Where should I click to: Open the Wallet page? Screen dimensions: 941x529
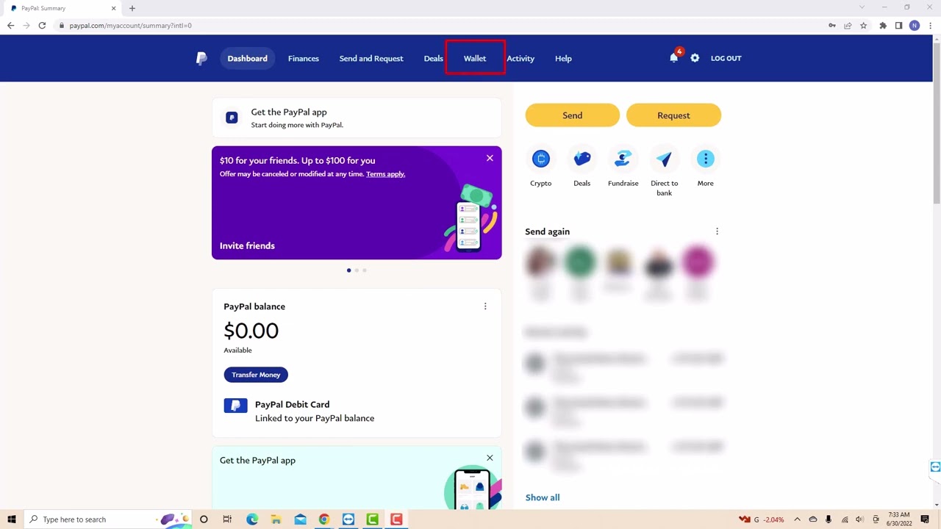(475, 58)
